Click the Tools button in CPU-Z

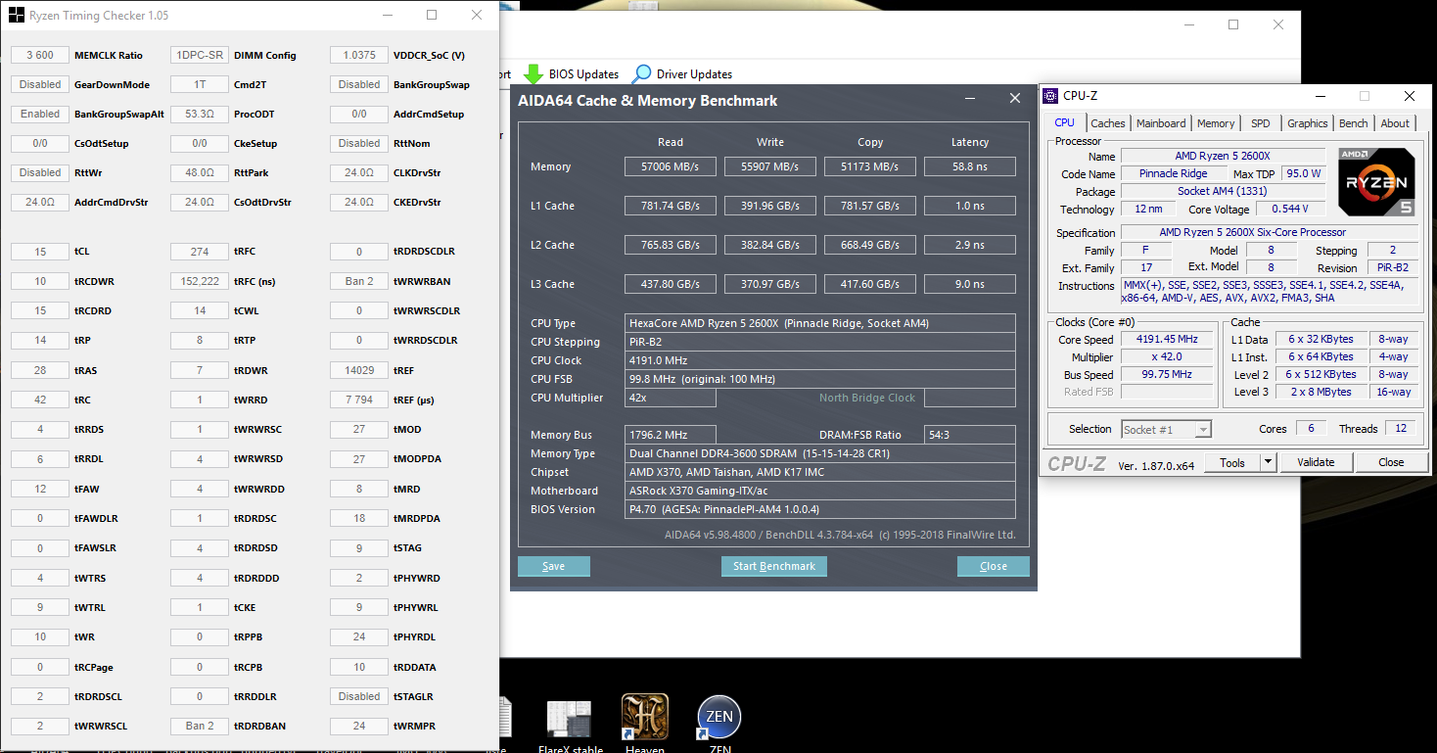1231,462
